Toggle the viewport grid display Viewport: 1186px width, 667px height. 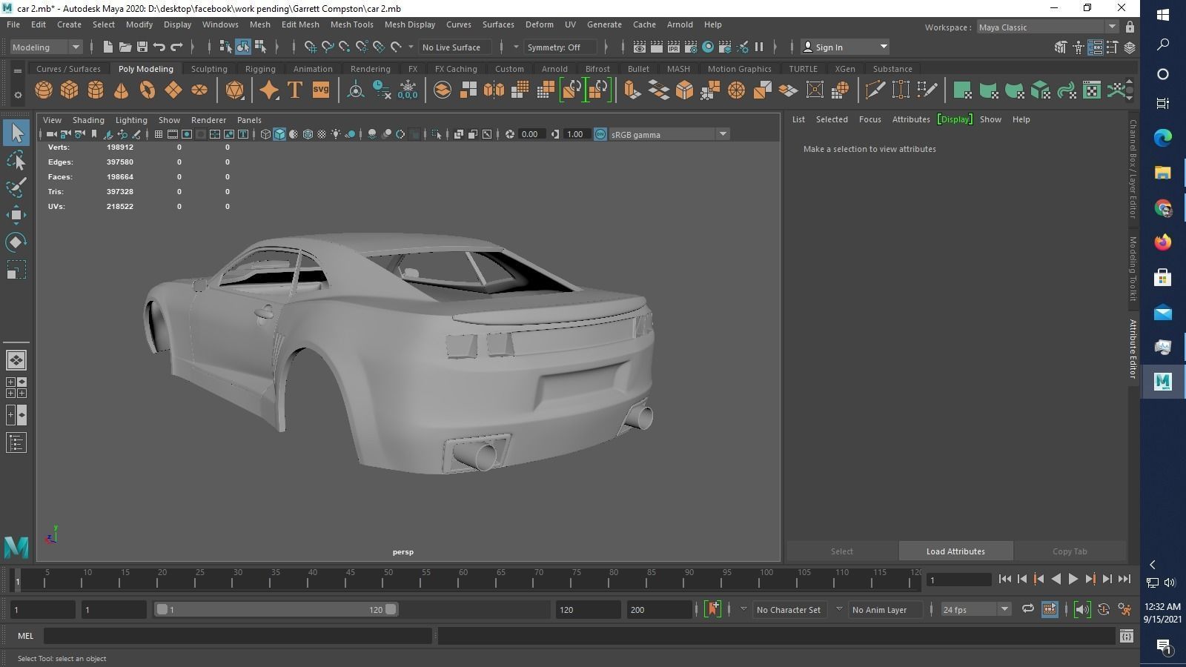pos(159,134)
